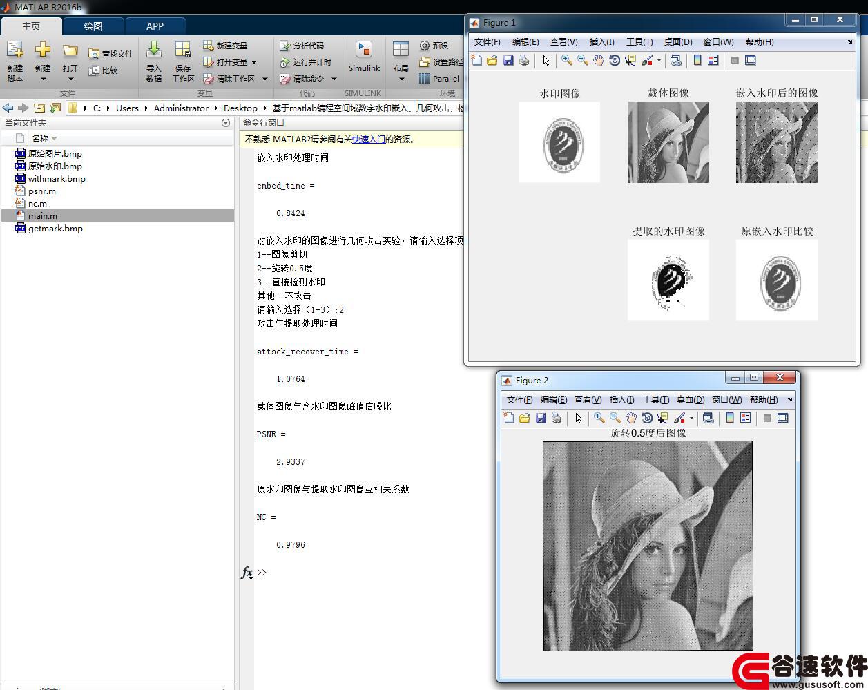Zoom in tool in Figure 1 toolbar
The image size is (868, 690).
[567, 61]
